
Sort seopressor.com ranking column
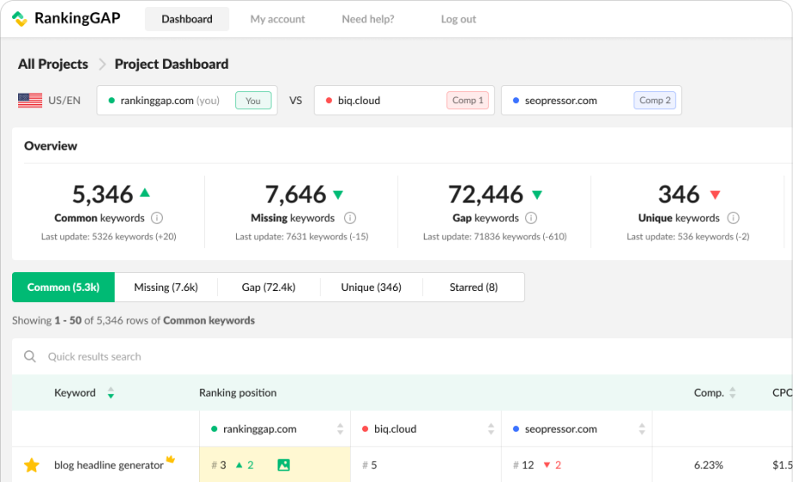(642, 429)
